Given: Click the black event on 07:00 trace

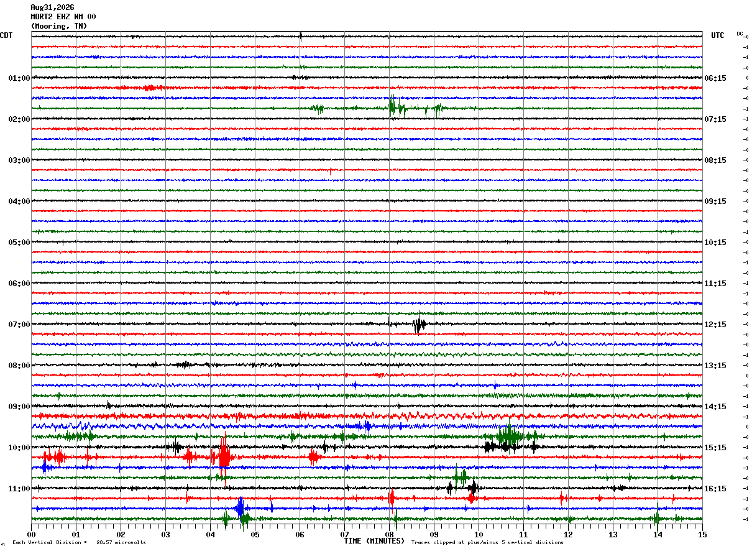Looking at the screenshot, I should point(419,324).
